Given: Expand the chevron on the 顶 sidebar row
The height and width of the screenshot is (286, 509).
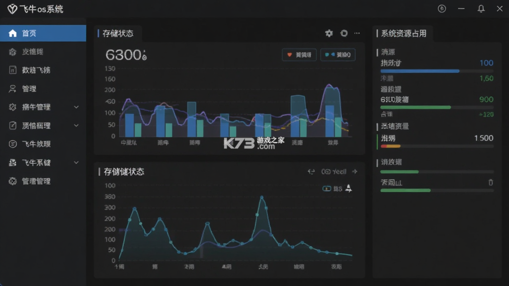Looking at the screenshot, I should point(76,126).
